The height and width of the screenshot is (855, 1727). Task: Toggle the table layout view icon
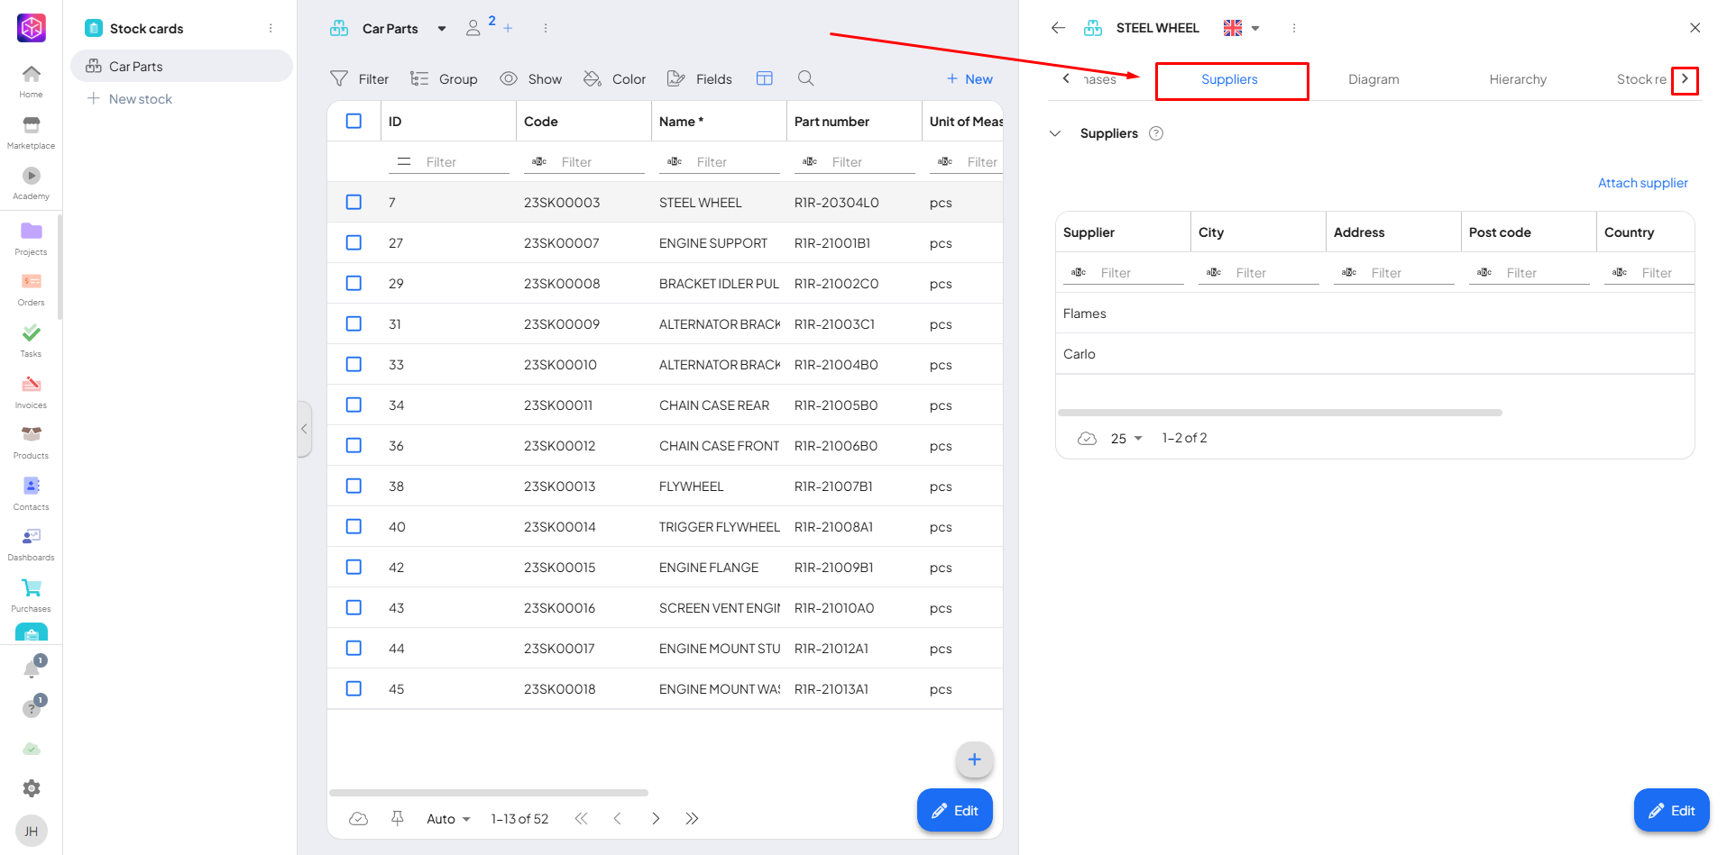click(x=764, y=79)
